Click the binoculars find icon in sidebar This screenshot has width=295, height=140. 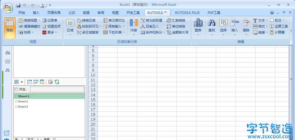(7, 70)
